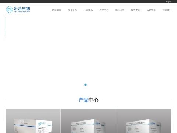
Task: Click the 产品中心 section heading
Action: (88, 100)
